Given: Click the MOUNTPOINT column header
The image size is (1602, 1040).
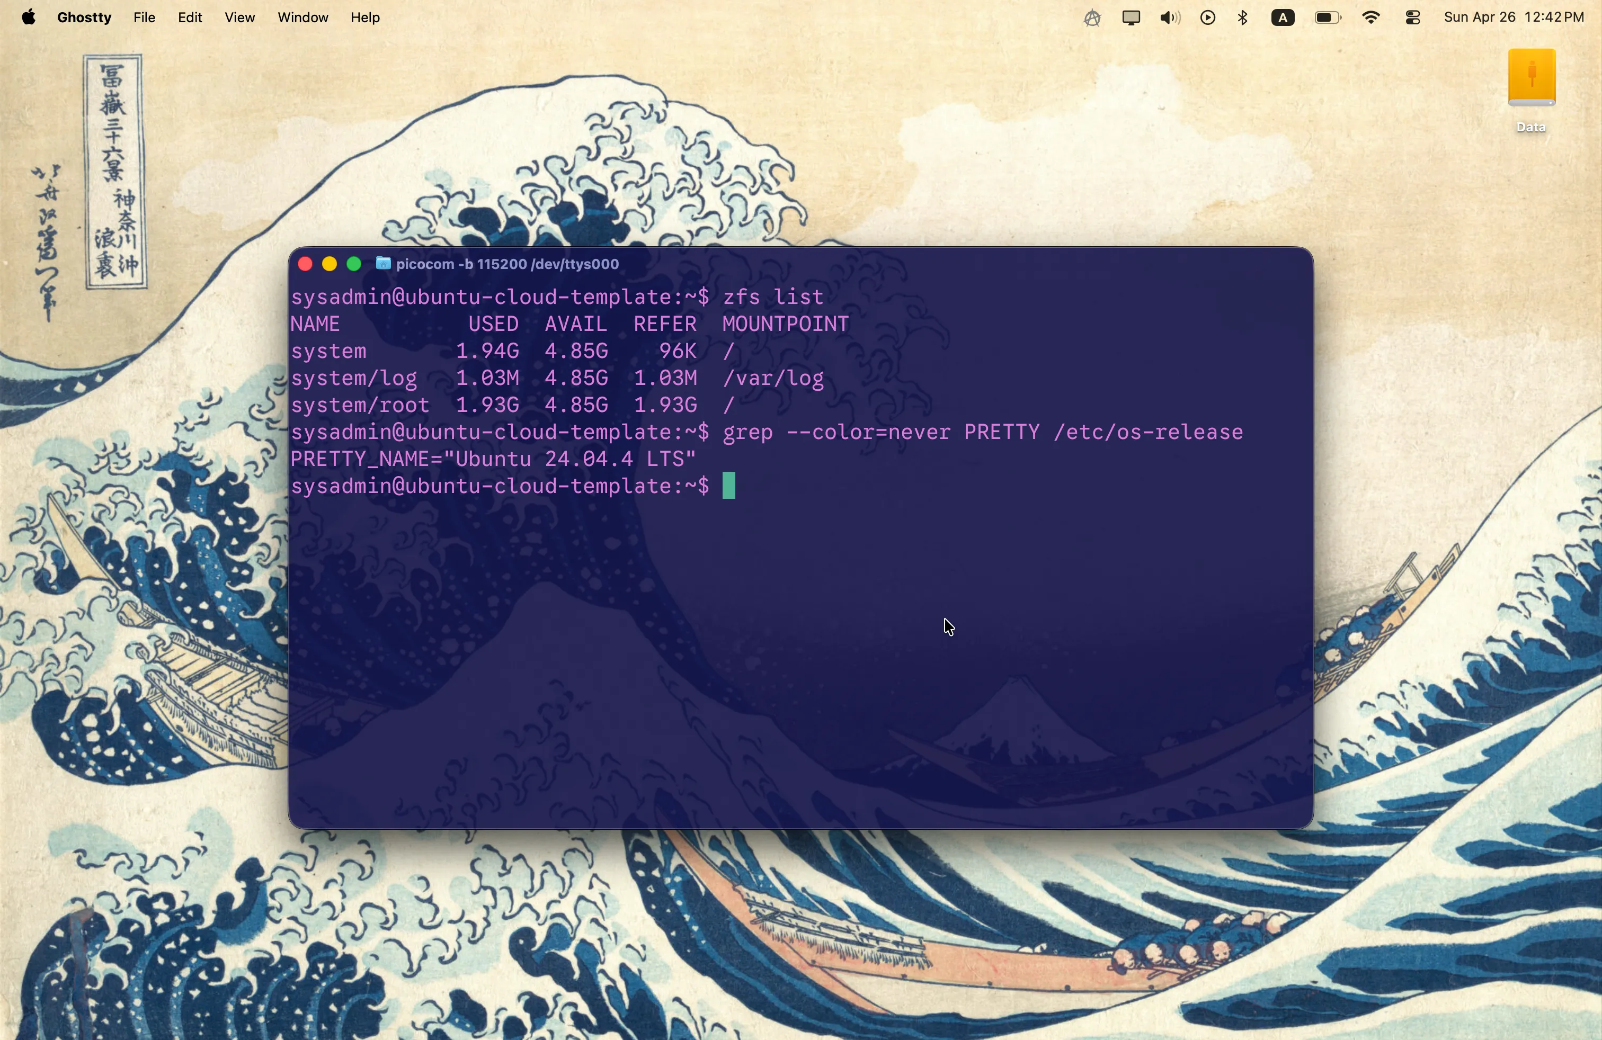Looking at the screenshot, I should (786, 324).
